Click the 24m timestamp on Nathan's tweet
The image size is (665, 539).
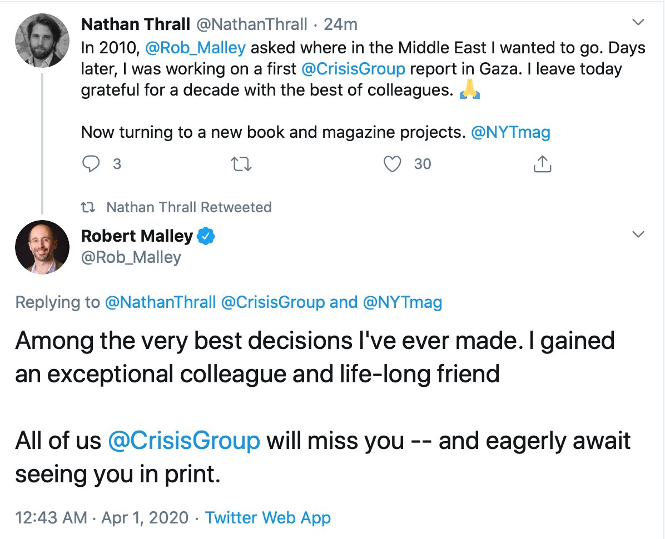click(341, 24)
